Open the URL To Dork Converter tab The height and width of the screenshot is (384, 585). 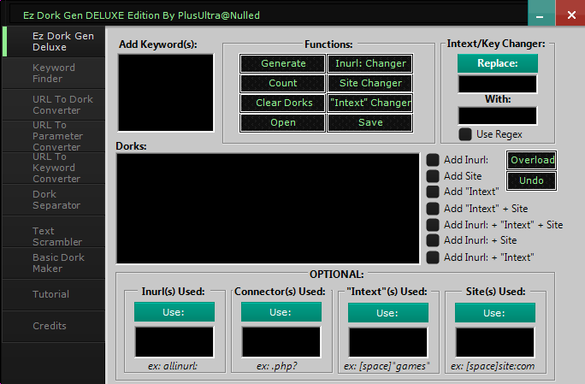[x=53, y=104]
